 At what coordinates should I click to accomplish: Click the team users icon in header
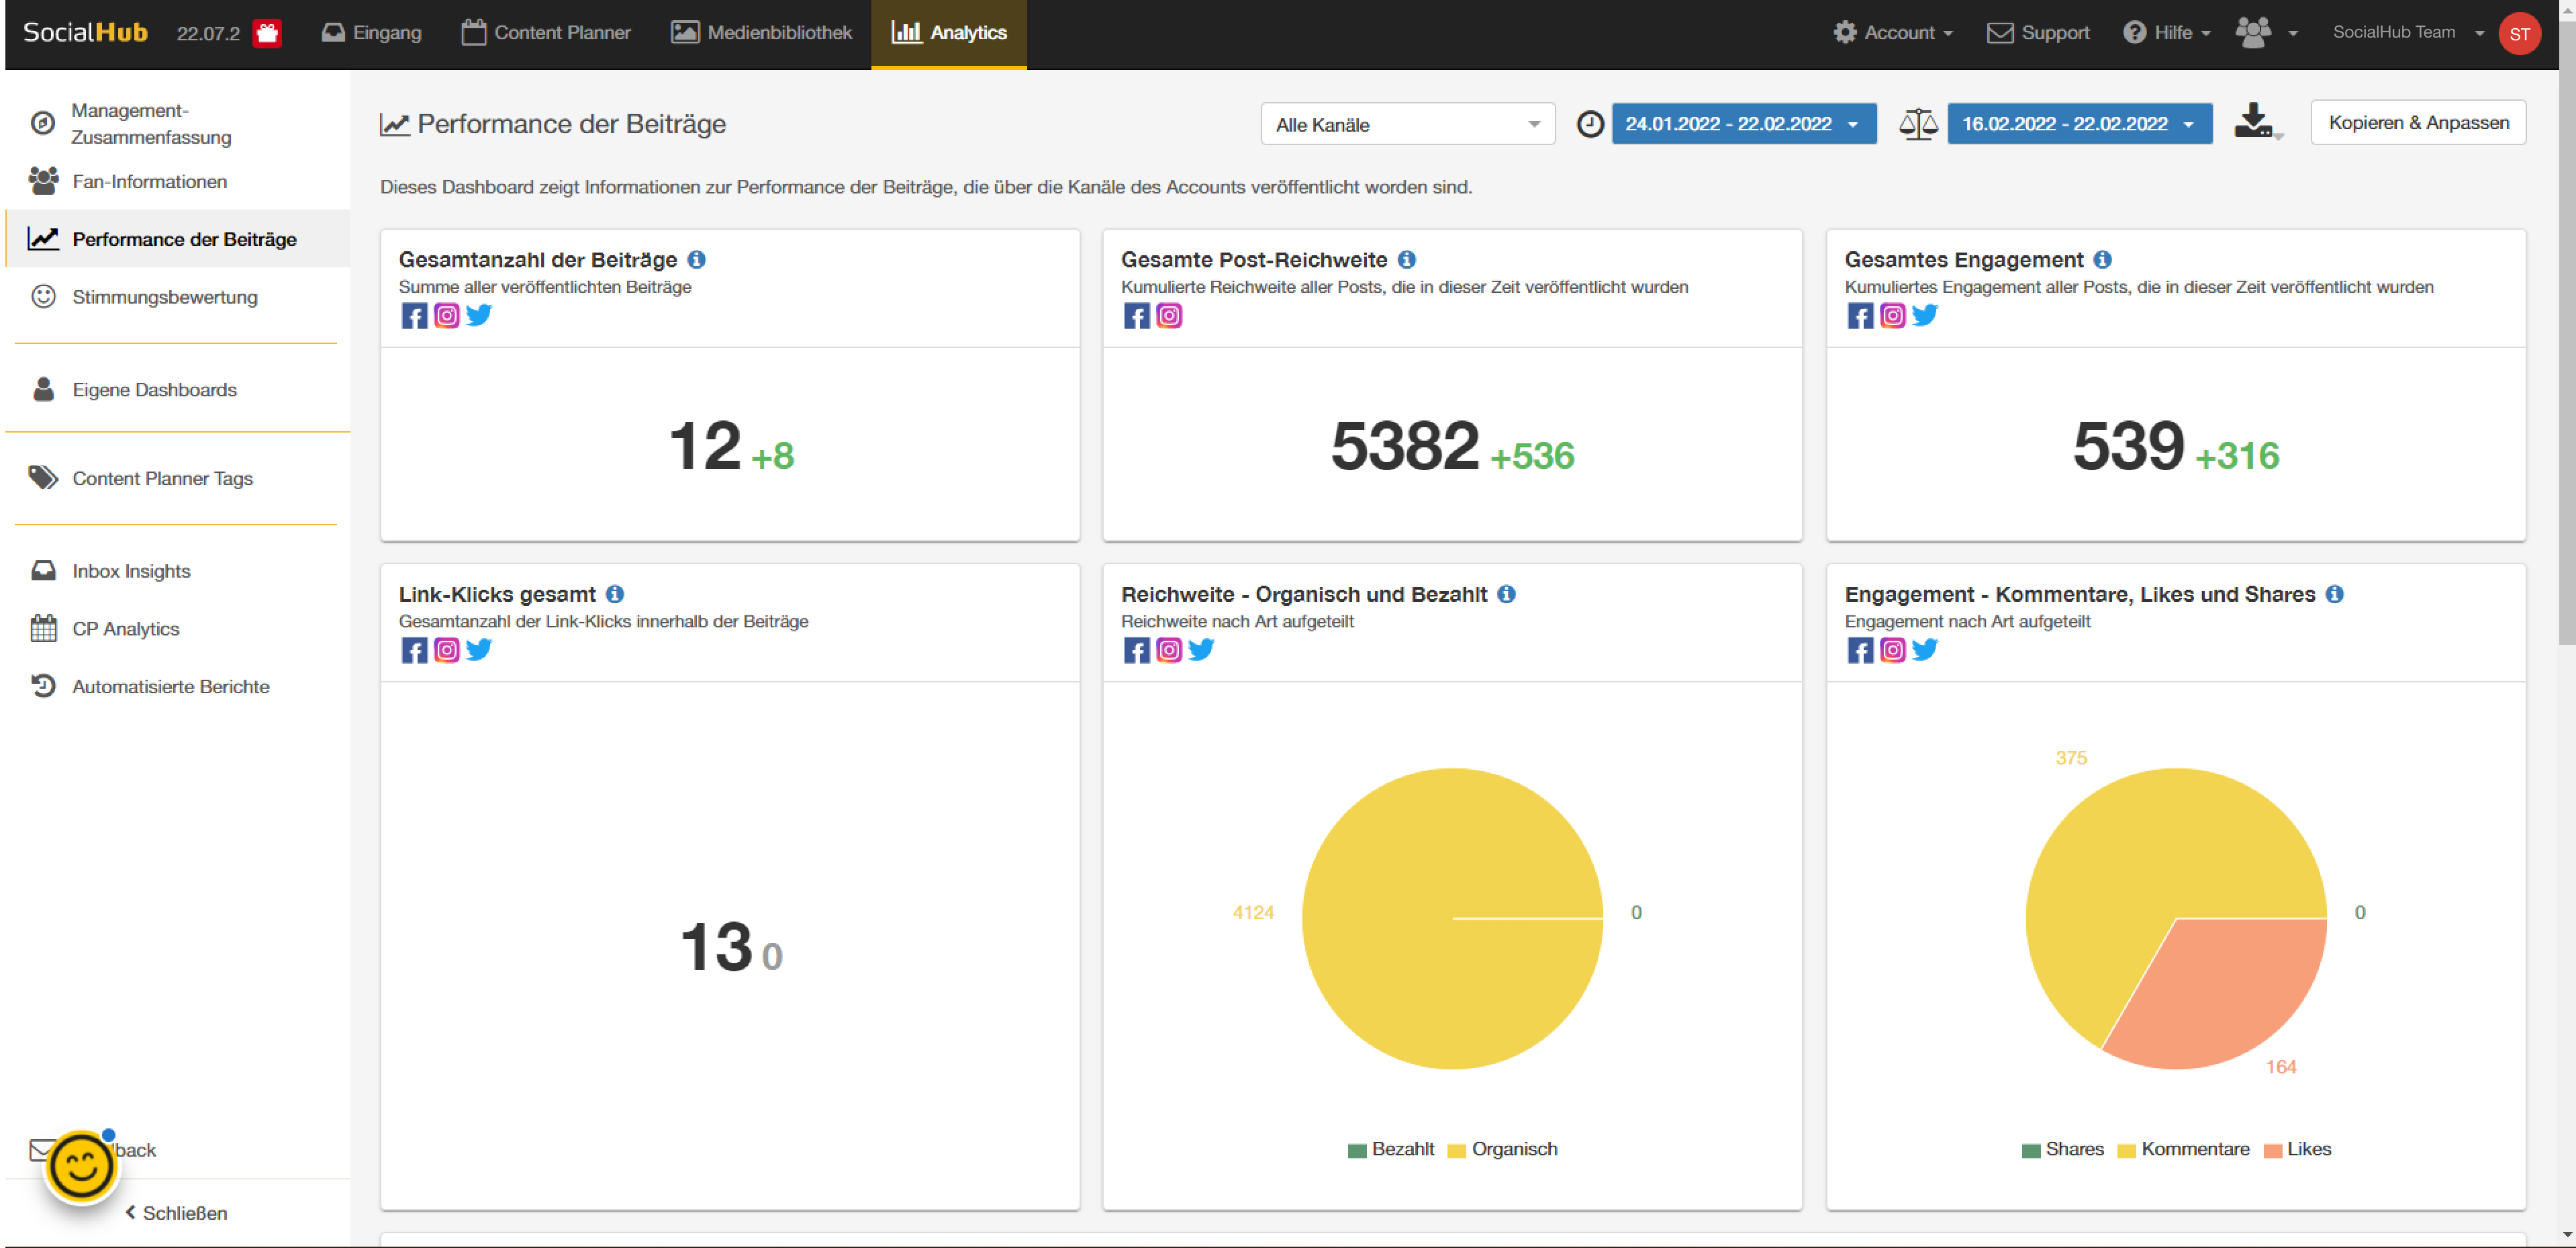tap(2254, 32)
